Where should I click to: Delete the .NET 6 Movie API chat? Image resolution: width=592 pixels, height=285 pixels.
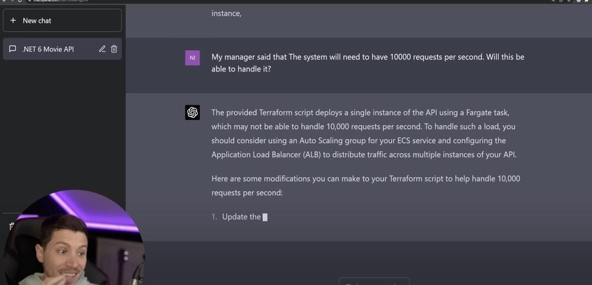(x=114, y=49)
